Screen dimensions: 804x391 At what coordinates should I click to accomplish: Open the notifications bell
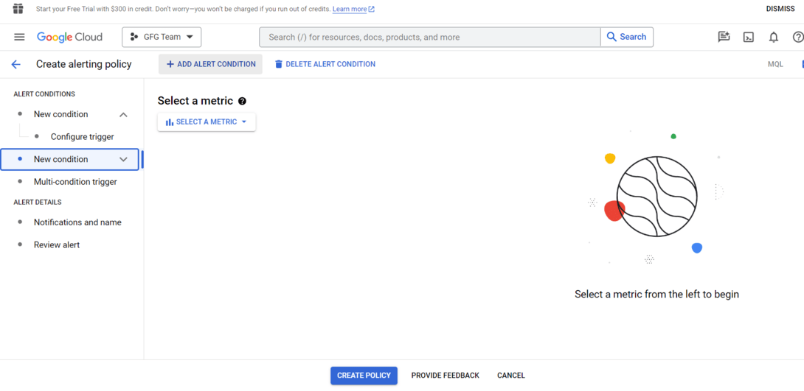pyautogui.click(x=773, y=37)
